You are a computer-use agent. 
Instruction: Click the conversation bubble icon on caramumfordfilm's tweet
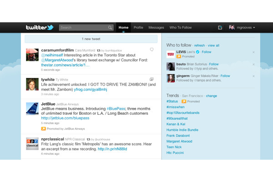pyautogui.click(x=152, y=49)
